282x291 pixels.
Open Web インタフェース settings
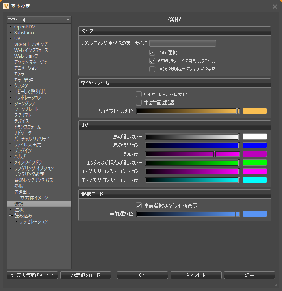[x=31, y=50]
